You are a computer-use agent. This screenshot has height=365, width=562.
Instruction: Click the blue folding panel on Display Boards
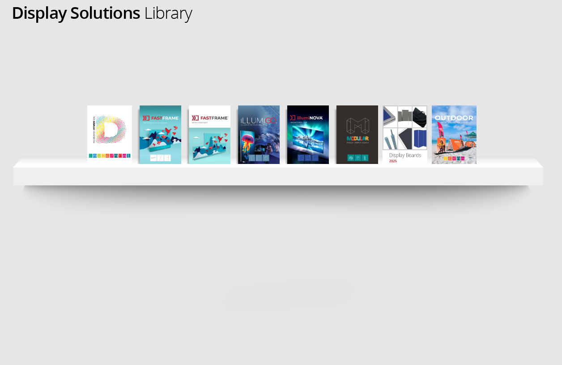(419, 138)
